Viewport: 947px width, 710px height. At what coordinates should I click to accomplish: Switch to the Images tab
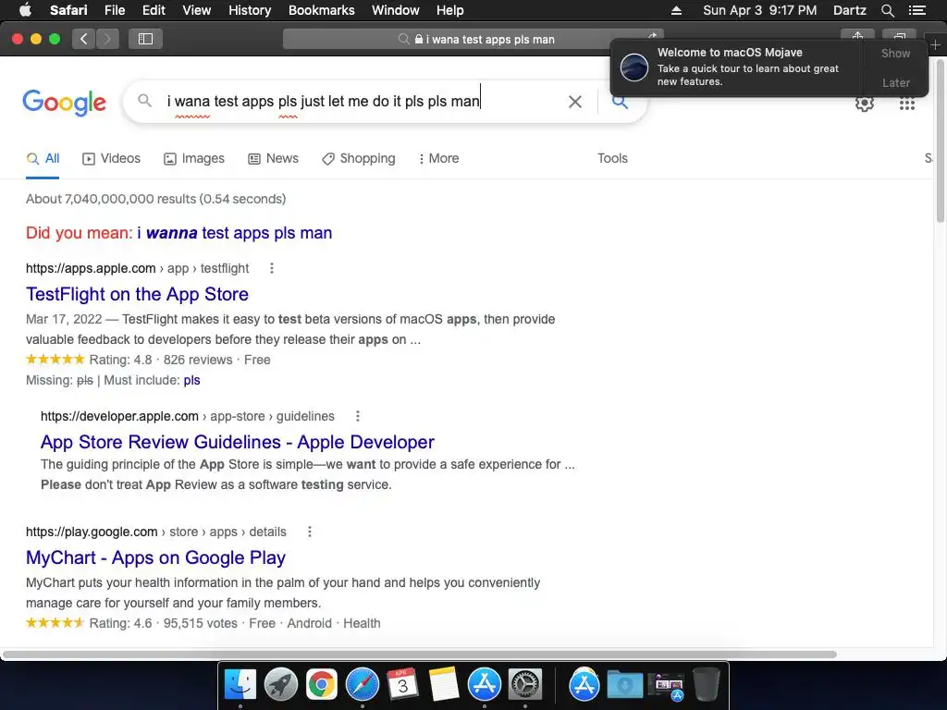(x=194, y=159)
